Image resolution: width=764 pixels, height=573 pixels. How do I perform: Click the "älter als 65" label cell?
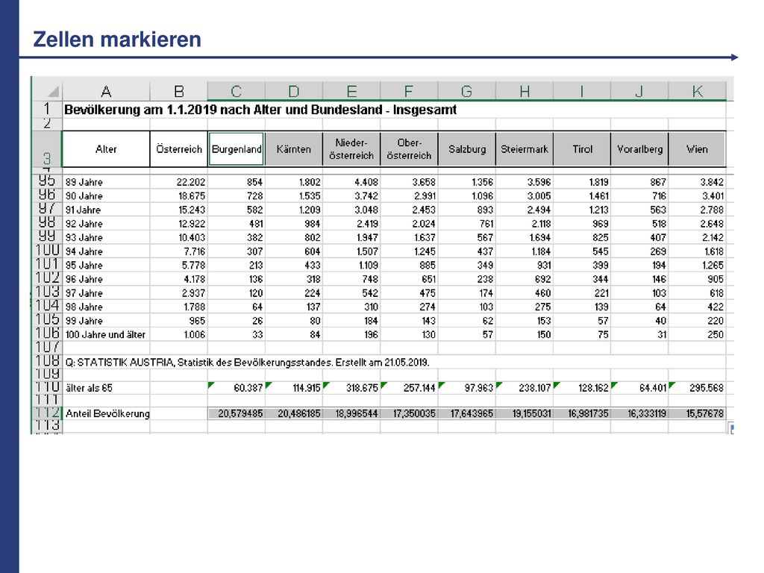click(x=106, y=388)
